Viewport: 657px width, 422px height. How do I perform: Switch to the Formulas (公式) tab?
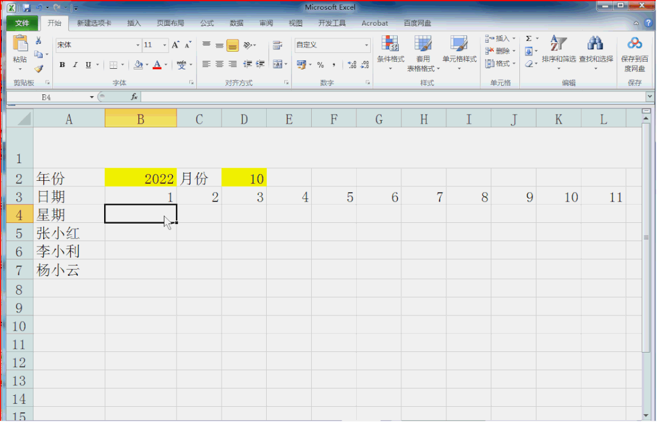(x=206, y=23)
